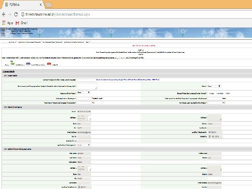Click the A. General Details heading link
This screenshot has height=189, width=252.
point(8,71)
